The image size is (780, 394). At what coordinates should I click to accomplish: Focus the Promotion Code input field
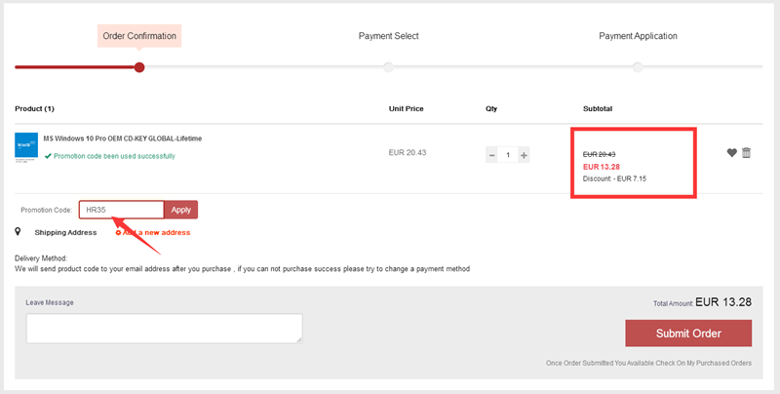click(121, 210)
